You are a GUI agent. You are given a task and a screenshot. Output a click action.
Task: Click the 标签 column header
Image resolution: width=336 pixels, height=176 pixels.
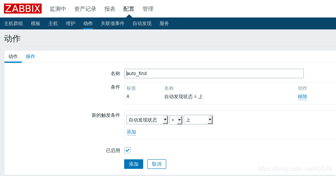pos(131,88)
